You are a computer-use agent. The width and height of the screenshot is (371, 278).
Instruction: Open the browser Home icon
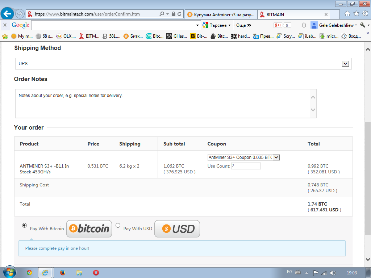(347, 14)
